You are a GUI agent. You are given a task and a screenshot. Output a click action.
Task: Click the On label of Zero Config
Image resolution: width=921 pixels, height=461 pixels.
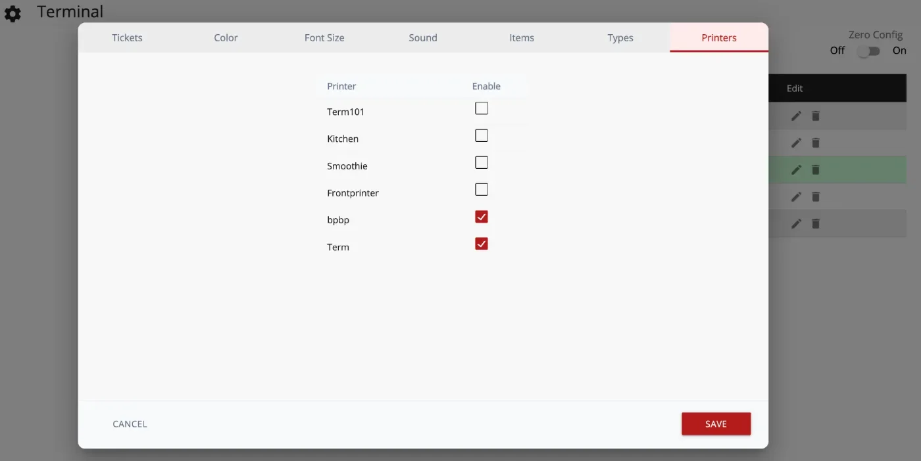tap(899, 51)
